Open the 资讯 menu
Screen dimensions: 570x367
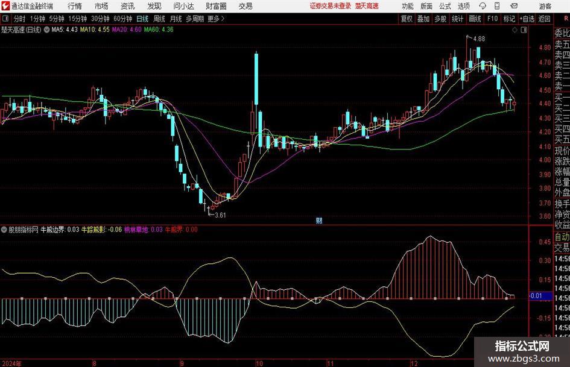click(x=128, y=6)
